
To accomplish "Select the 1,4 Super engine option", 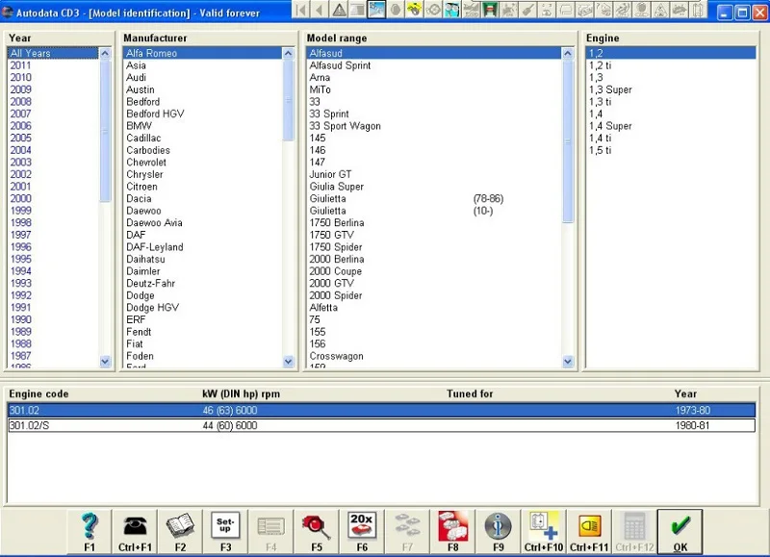I will pos(610,126).
